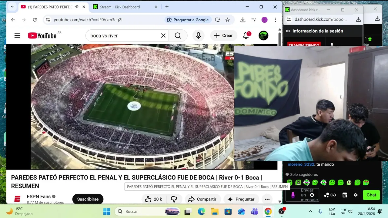Click the green Chat send button

(371, 195)
